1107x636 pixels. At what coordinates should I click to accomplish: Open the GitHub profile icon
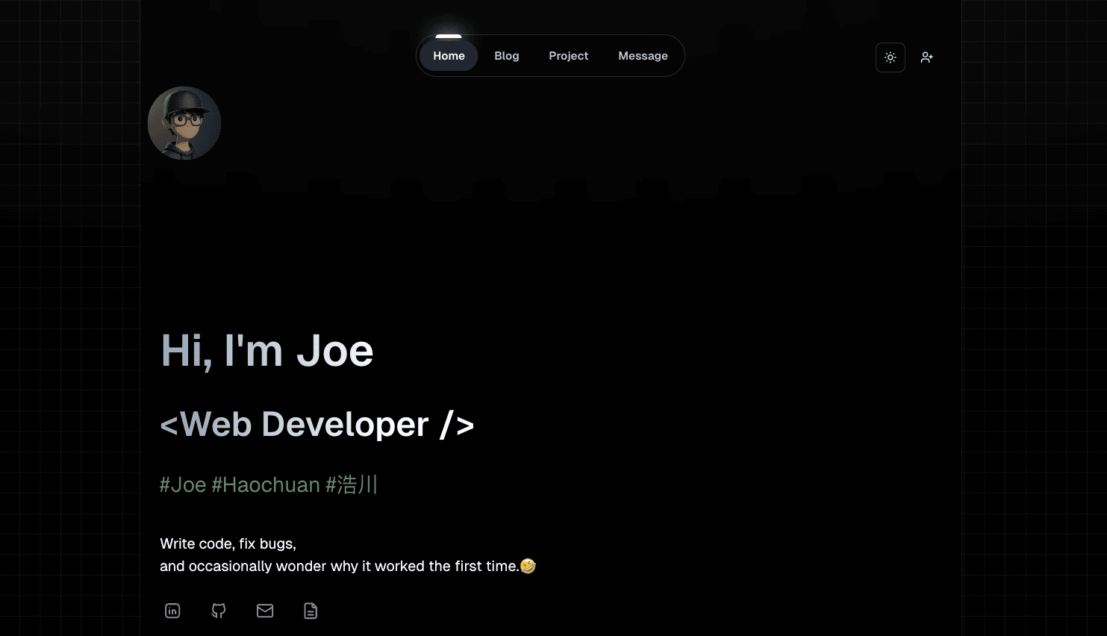coord(219,611)
